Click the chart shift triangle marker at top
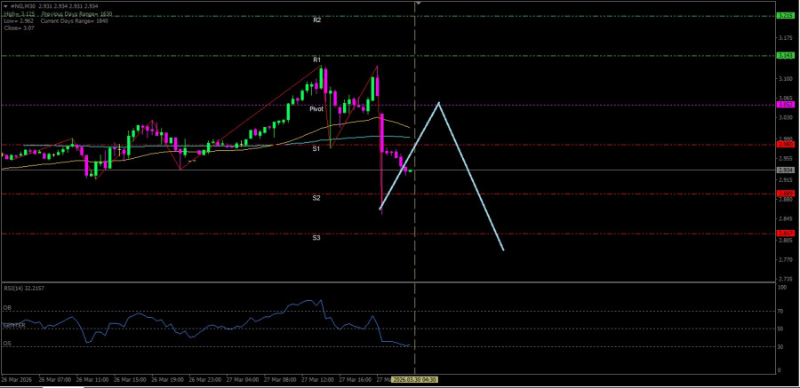The image size is (800, 388). (x=419, y=4)
